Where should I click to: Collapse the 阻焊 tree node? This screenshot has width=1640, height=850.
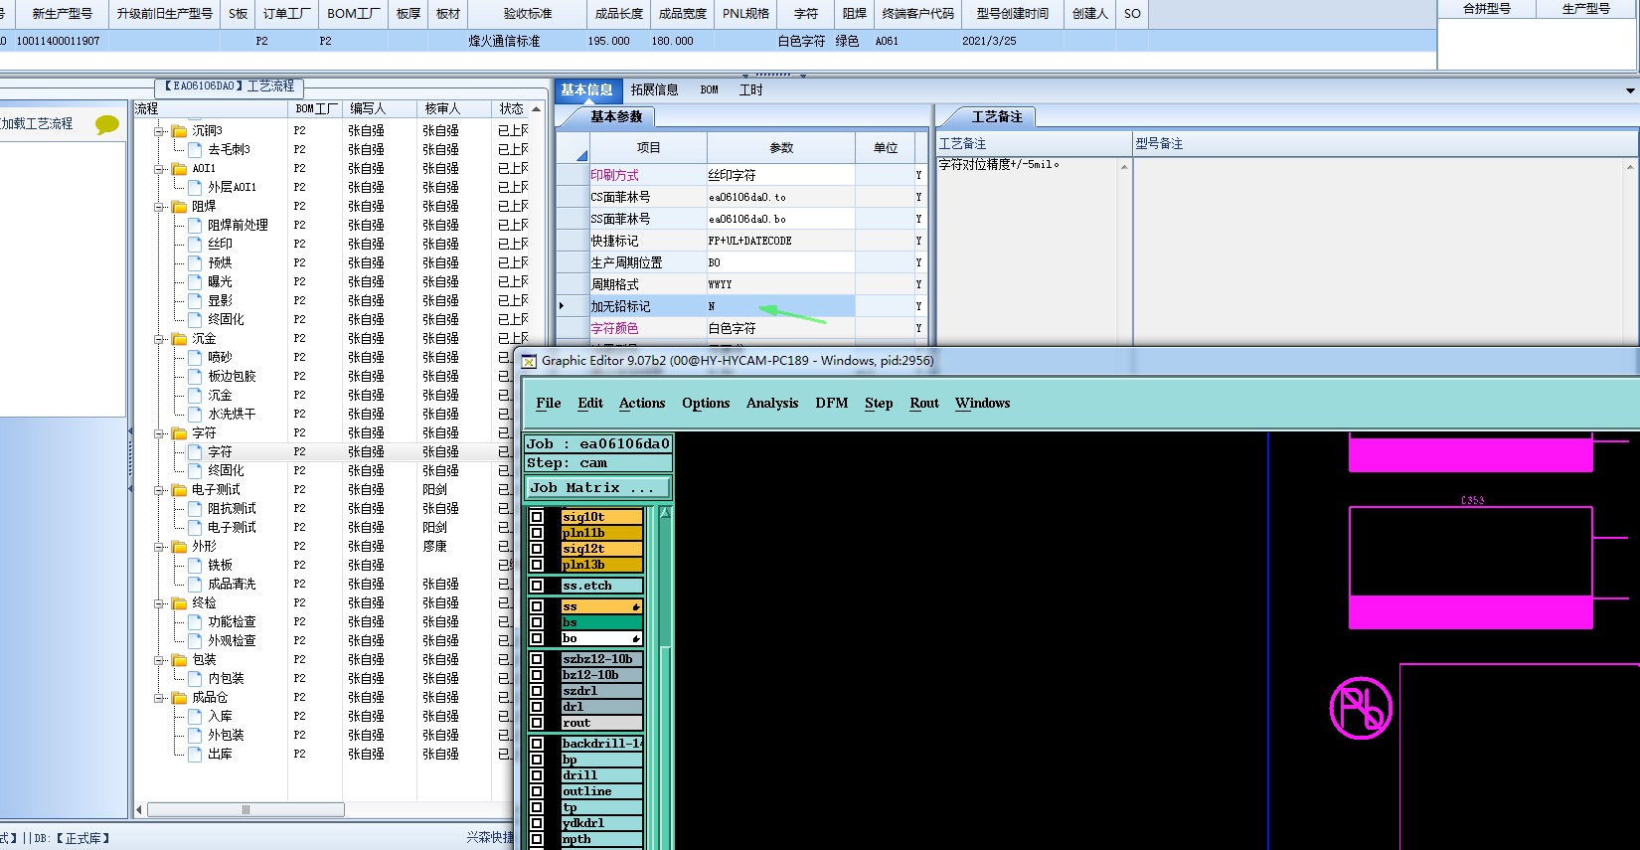pos(159,207)
